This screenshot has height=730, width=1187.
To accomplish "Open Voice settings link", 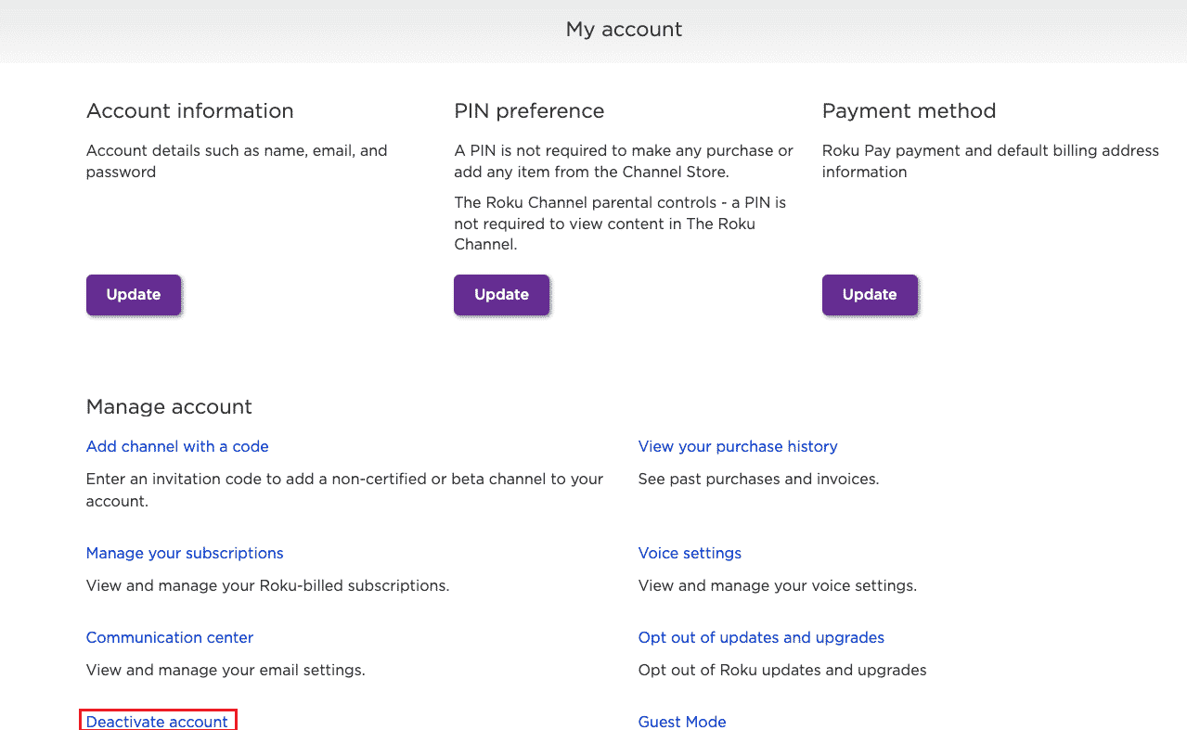I will tap(690, 553).
